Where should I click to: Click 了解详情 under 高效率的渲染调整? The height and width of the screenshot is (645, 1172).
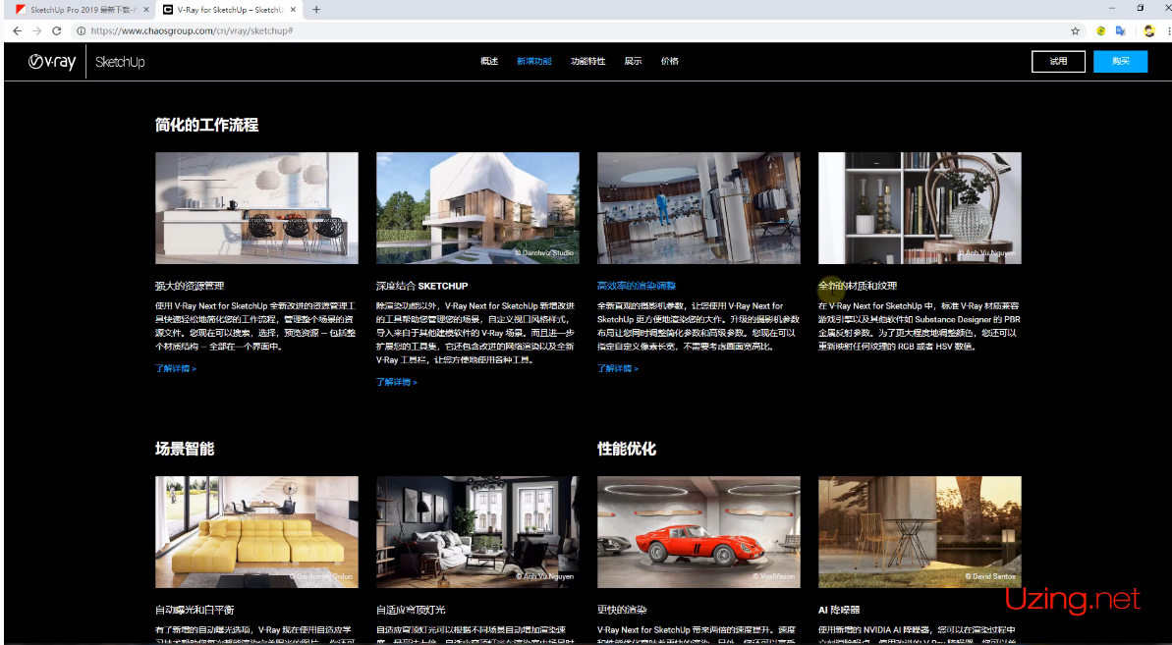[617, 368]
